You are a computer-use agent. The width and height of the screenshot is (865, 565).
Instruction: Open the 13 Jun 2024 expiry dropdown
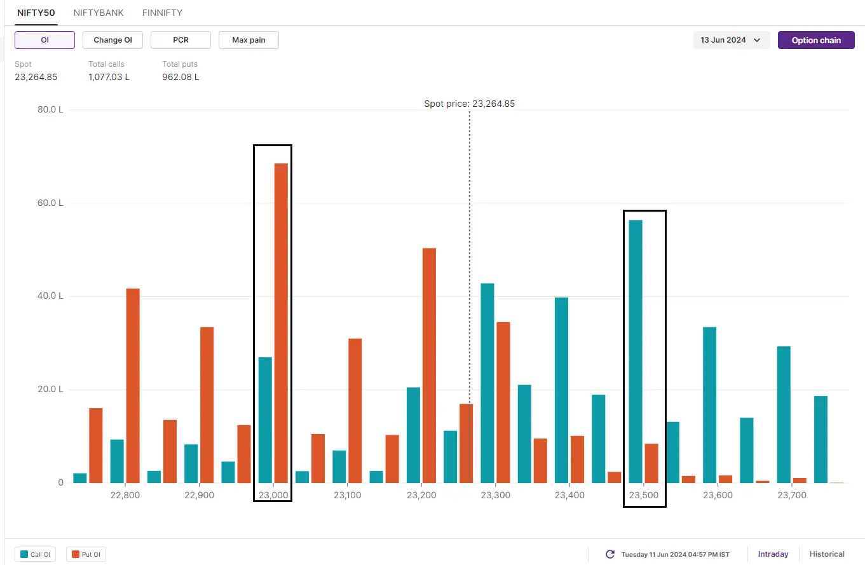click(x=732, y=40)
